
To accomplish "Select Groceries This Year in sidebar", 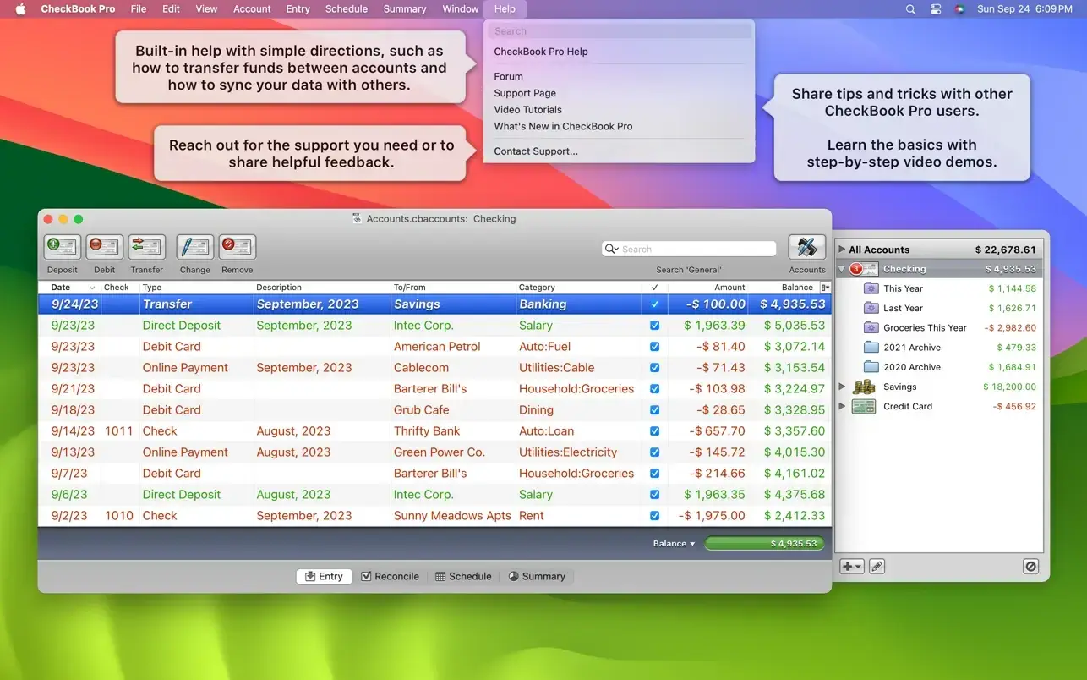I will pos(925,328).
